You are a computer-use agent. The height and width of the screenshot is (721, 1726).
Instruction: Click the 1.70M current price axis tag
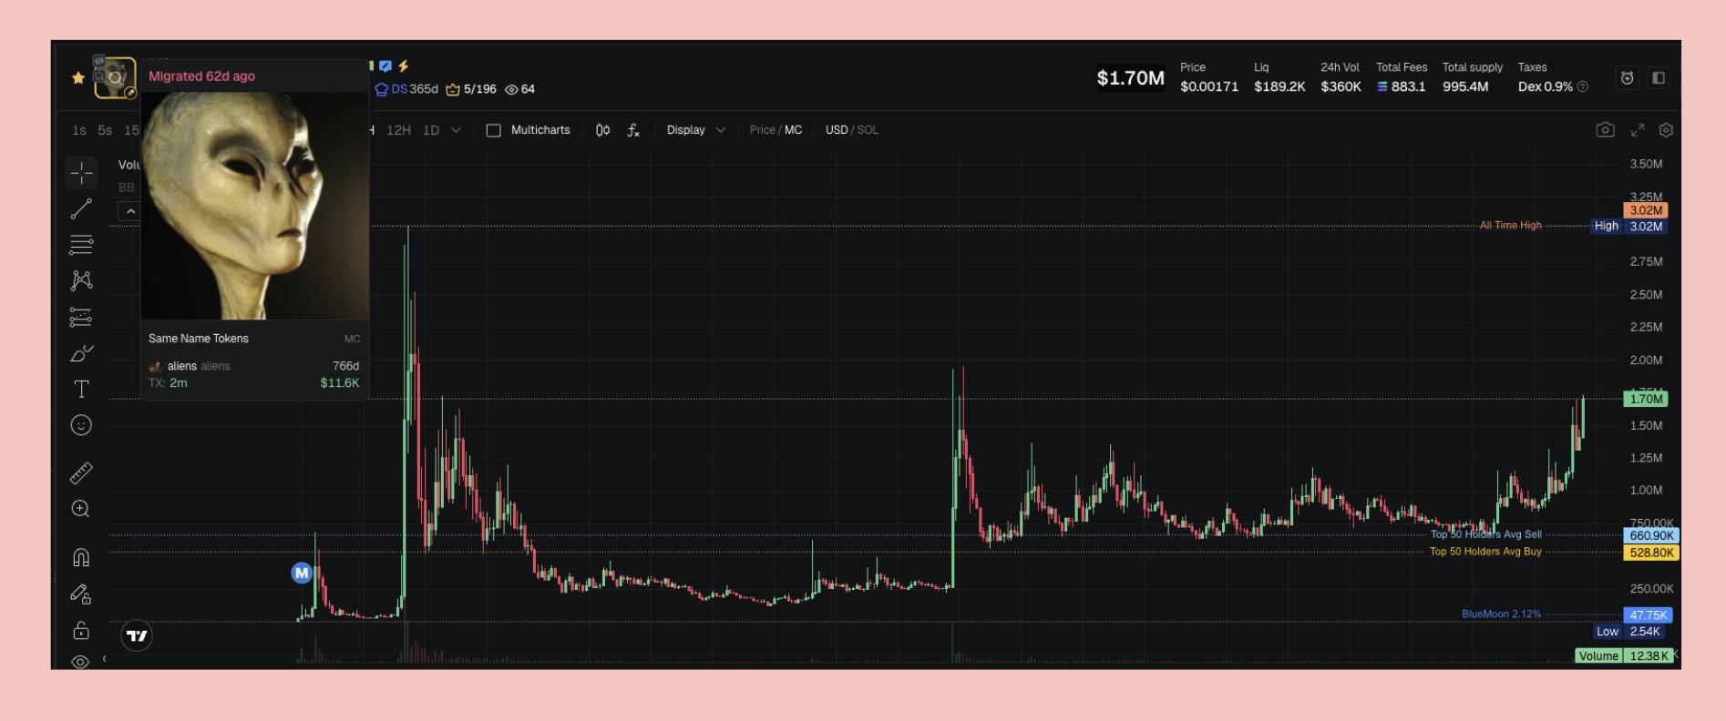pos(1647,399)
